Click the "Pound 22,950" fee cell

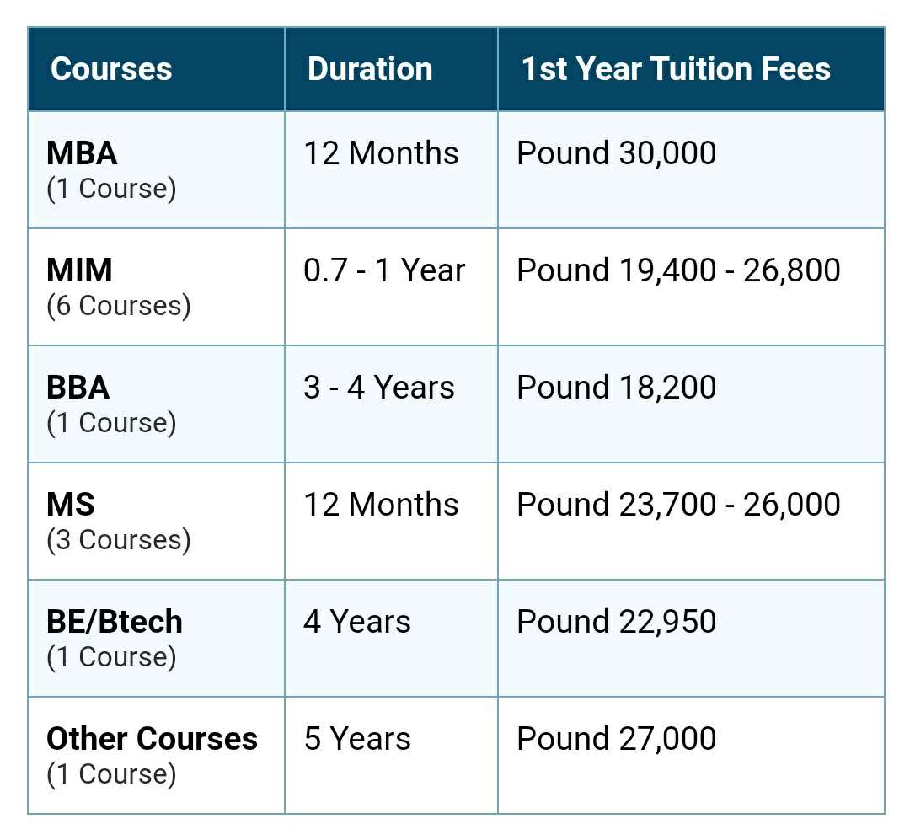(x=616, y=622)
